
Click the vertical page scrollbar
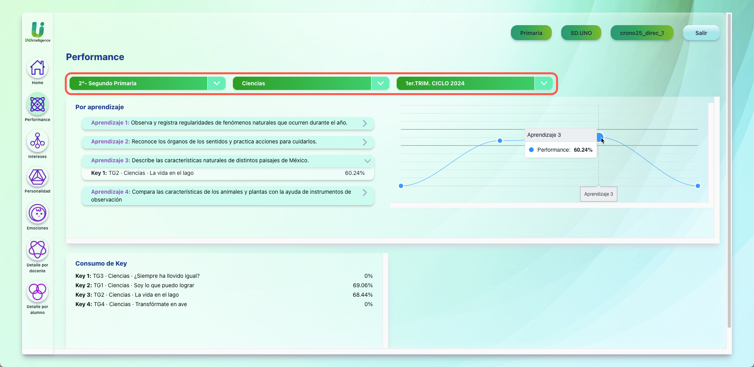pos(729,170)
